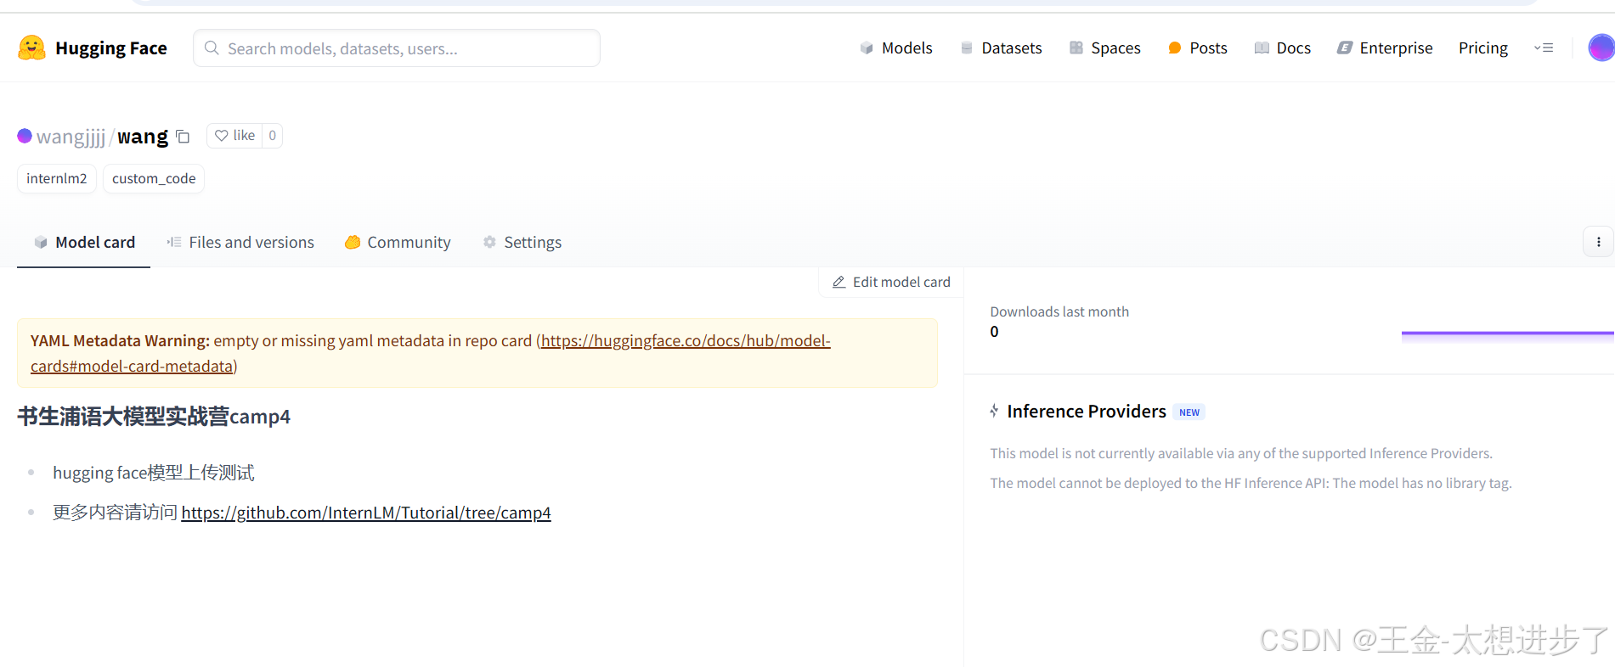Click the wang repository name
The height and width of the screenshot is (667, 1615).
143,137
